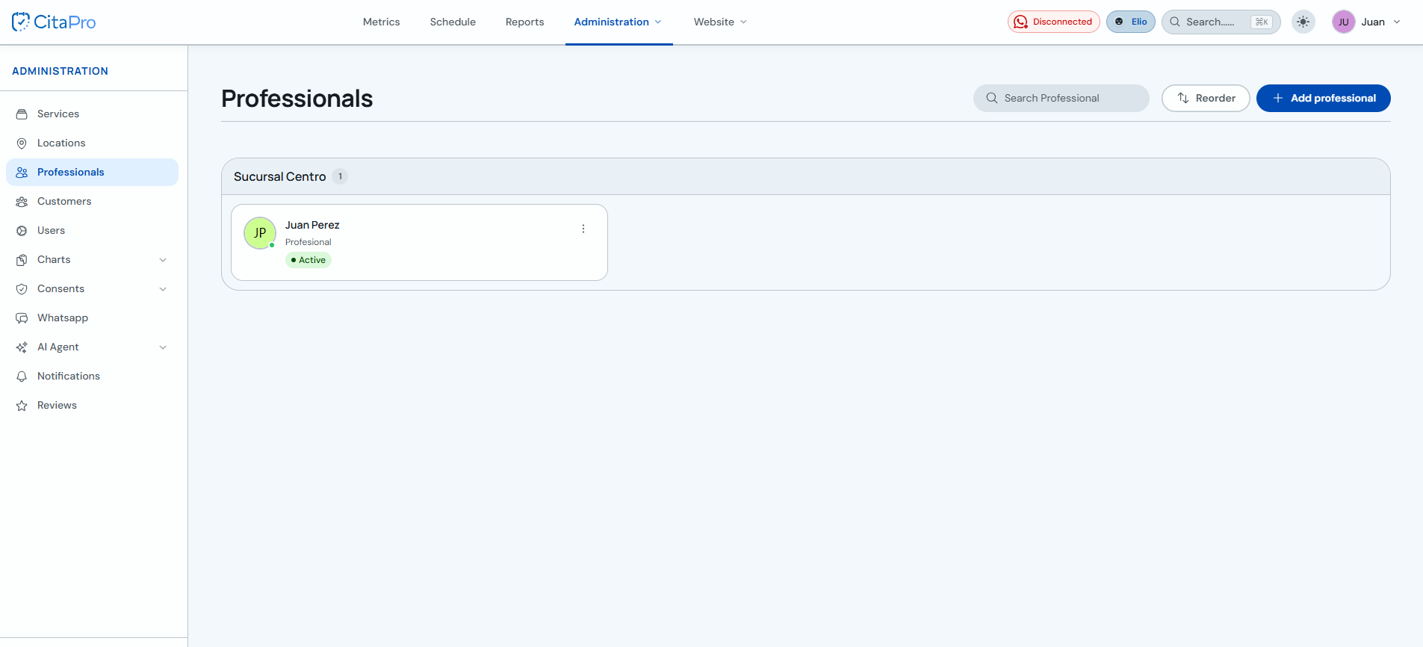Go to the Reports tab
The width and height of the screenshot is (1423, 647).
[524, 22]
